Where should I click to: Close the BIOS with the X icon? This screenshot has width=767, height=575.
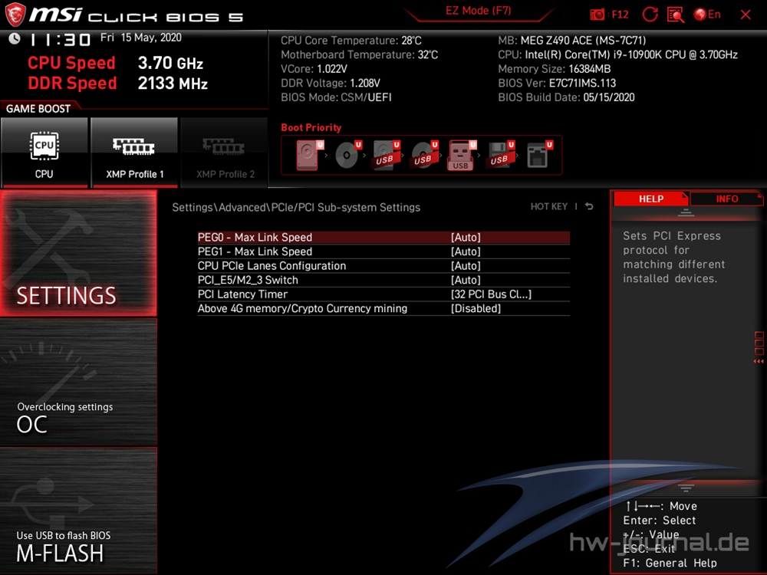pos(746,15)
